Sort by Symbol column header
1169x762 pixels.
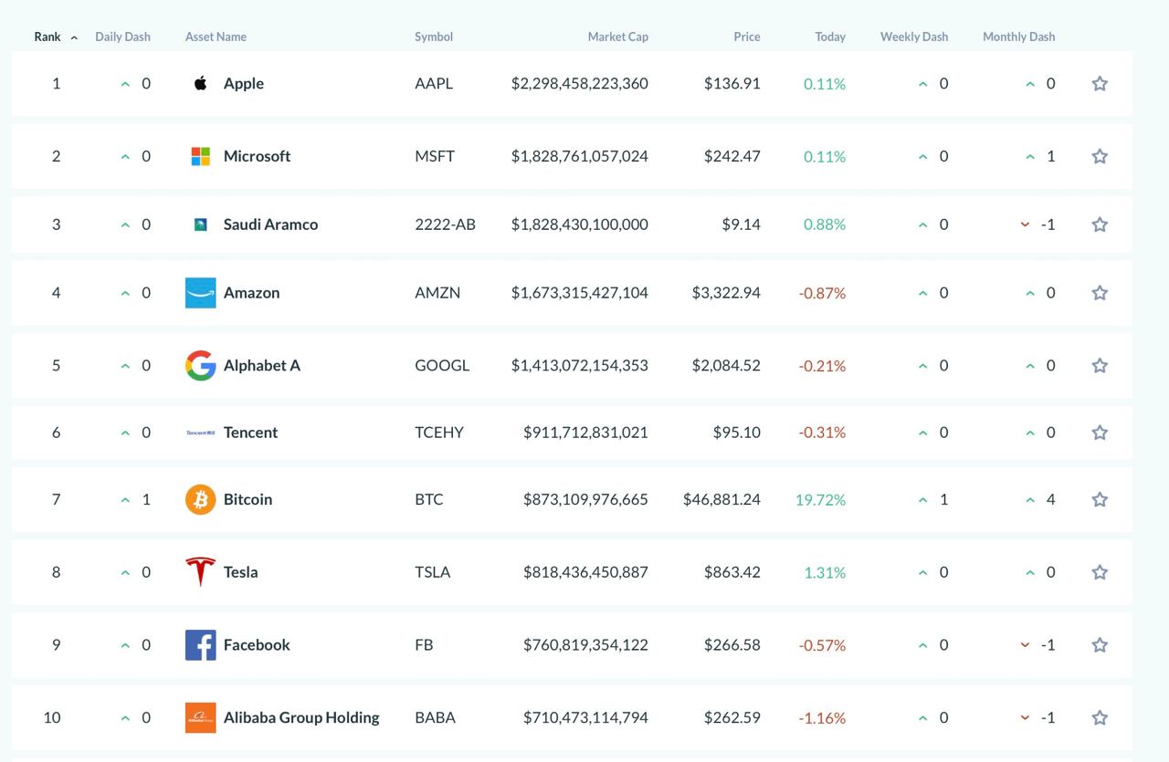tap(434, 37)
